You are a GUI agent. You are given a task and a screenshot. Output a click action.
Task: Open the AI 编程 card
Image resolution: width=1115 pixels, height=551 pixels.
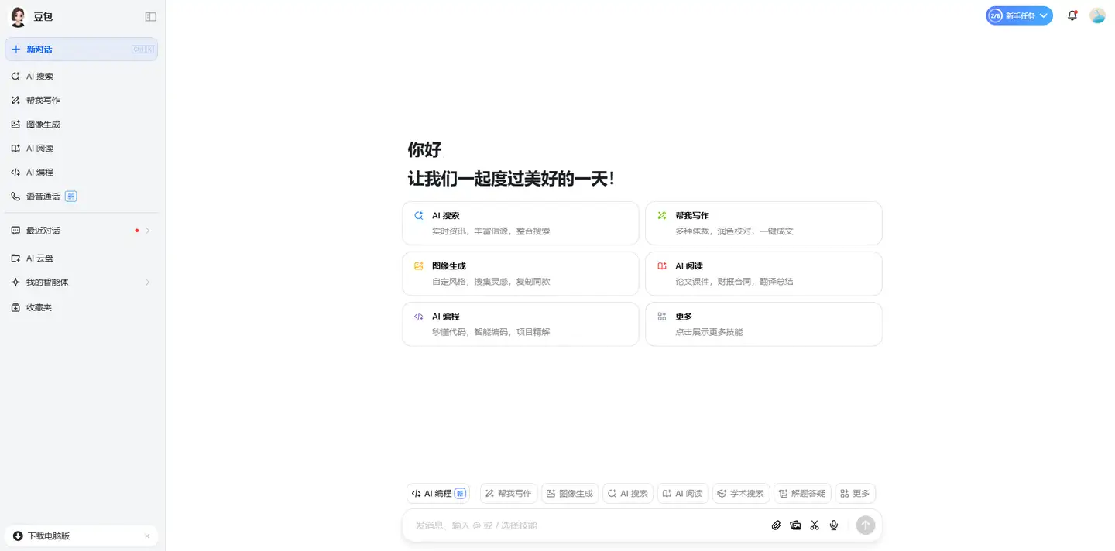tap(520, 324)
